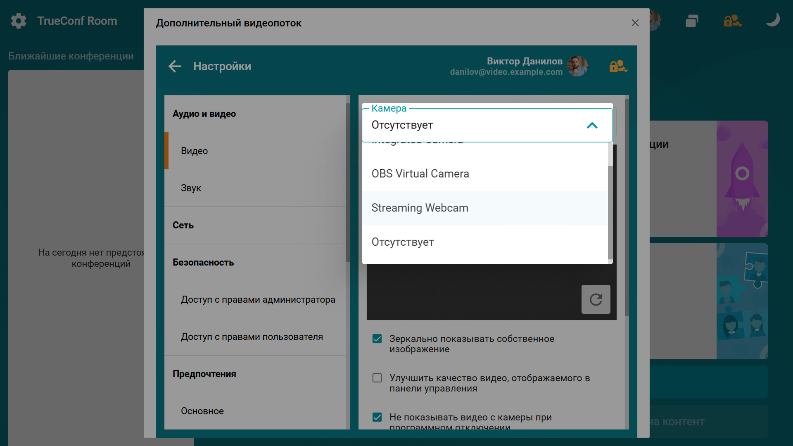Open the Сеть settings category

255,225
